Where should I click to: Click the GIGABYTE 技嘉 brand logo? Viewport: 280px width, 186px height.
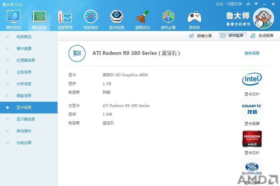pos(252,109)
